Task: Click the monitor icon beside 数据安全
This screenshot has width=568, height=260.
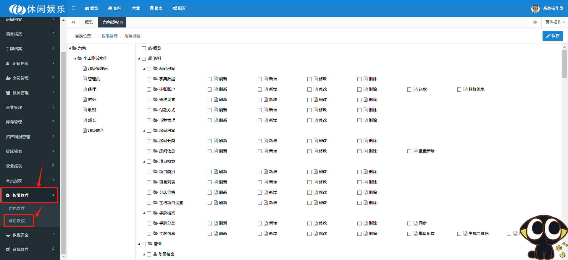Action: coord(8,235)
